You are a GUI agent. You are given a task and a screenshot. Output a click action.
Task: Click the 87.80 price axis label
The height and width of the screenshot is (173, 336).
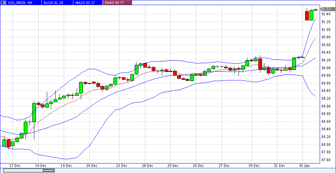pyautogui.click(x=326, y=152)
